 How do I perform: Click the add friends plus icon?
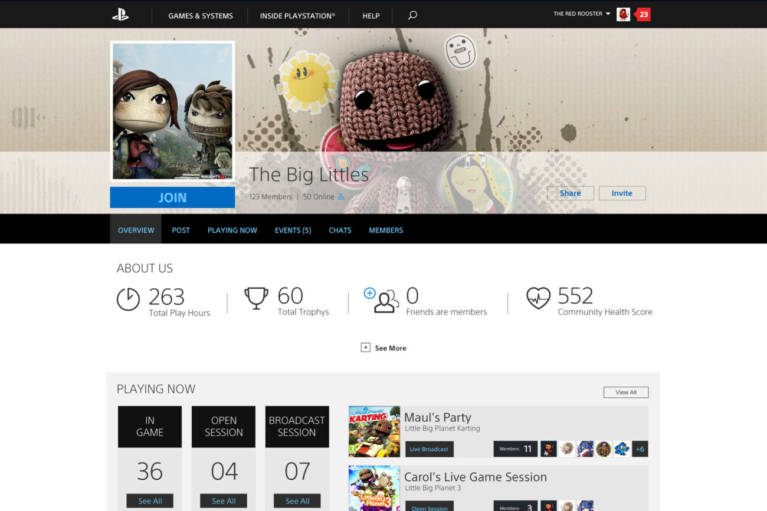pos(369,293)
